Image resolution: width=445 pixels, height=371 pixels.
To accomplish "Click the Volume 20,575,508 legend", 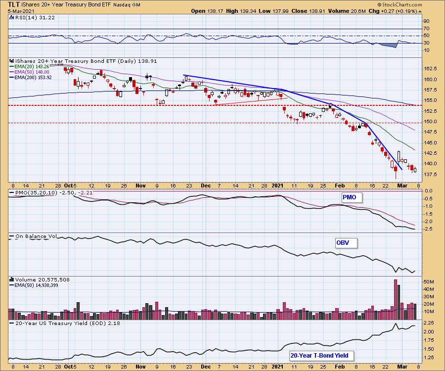I will [x=43, y=279].
